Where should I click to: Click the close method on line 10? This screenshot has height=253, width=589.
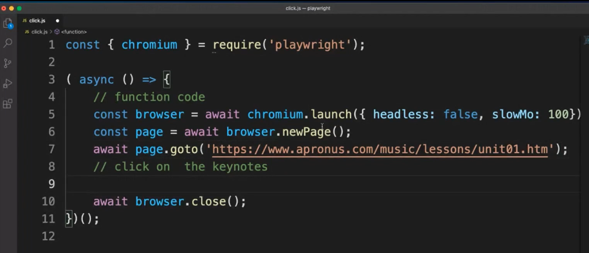208,201
